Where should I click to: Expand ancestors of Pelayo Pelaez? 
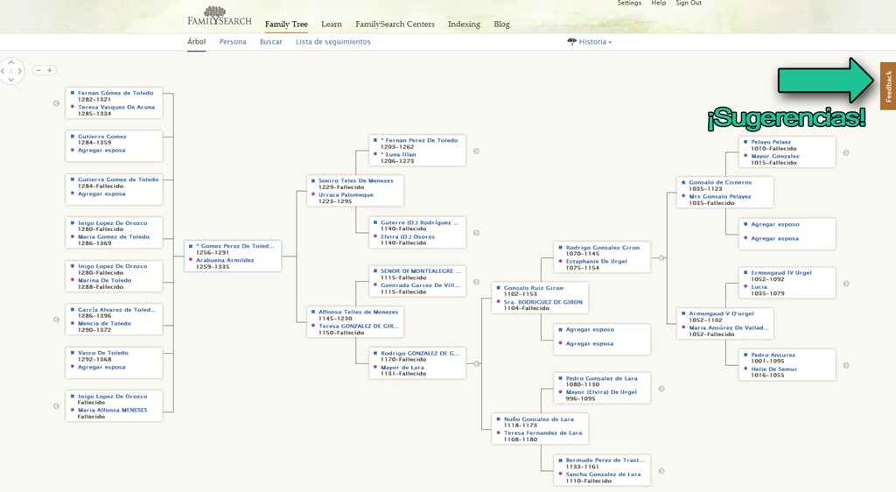pos(846,152)
